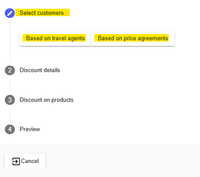Choose Based on price agreements
200x177 pixels.
pyautogui.click(x=133, y=38)
